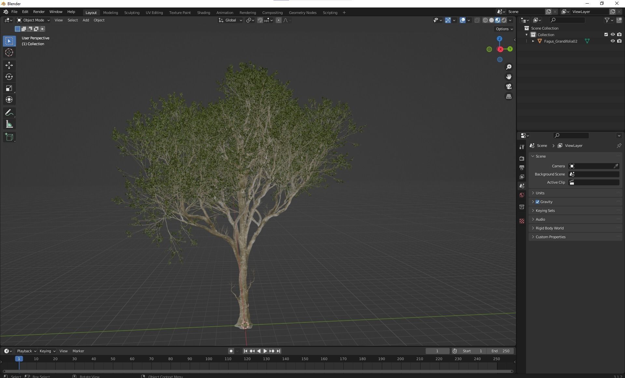Viewport: 625px width, 378px height.
Task: Switch to material preview shading
Action: [498, 20]
